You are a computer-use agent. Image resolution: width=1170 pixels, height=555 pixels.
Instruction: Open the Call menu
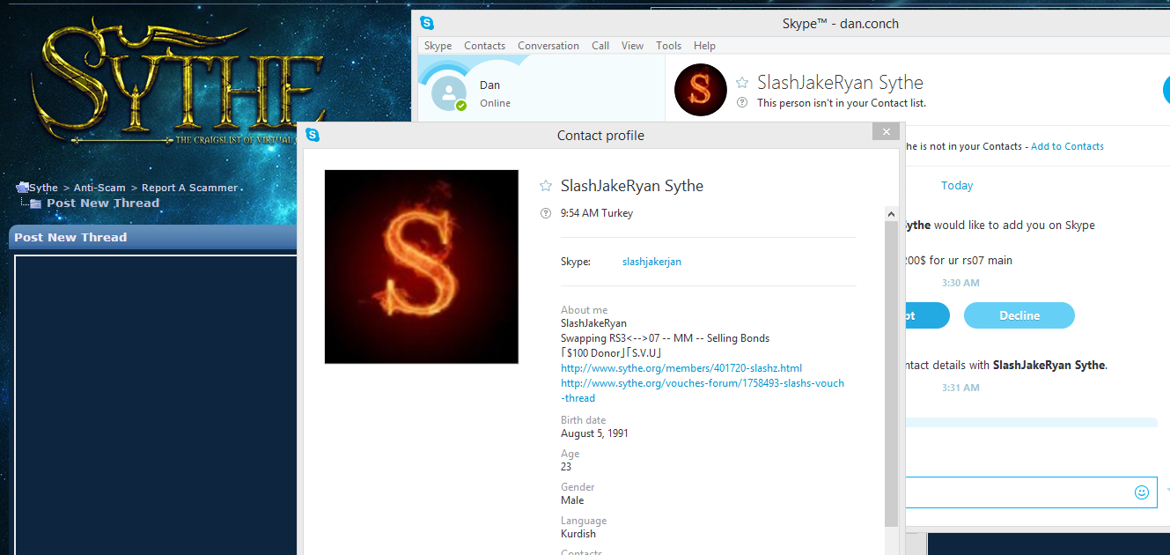[600, 46]
